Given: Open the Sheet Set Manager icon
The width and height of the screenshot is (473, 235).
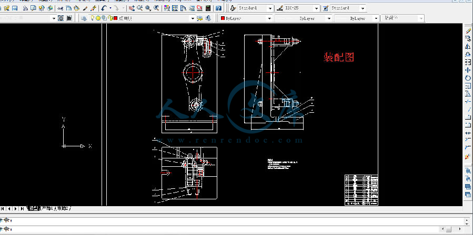Looking at the screenshot, I should pos(191,8).
